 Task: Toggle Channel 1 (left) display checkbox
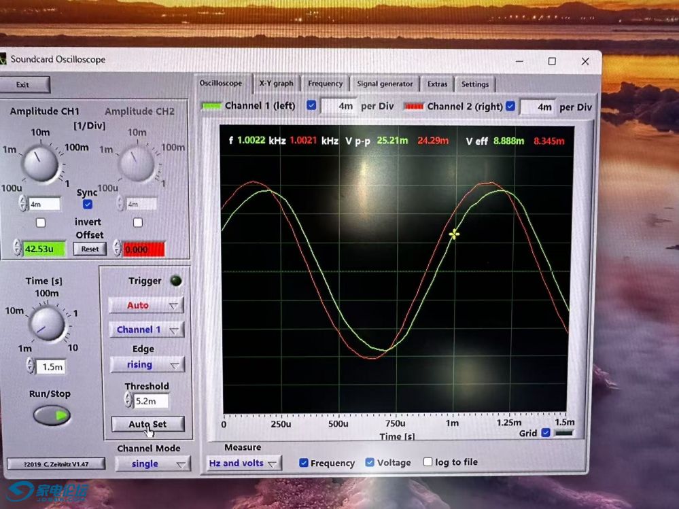pyautogui.click(x=311, y=105)
